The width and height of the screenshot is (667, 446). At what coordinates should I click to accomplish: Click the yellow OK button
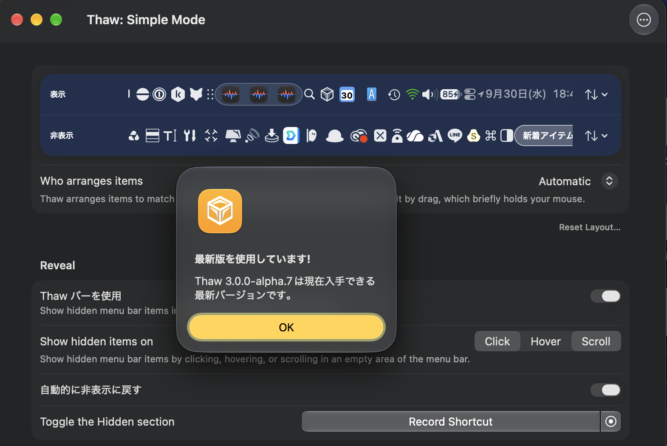(286, 327)
